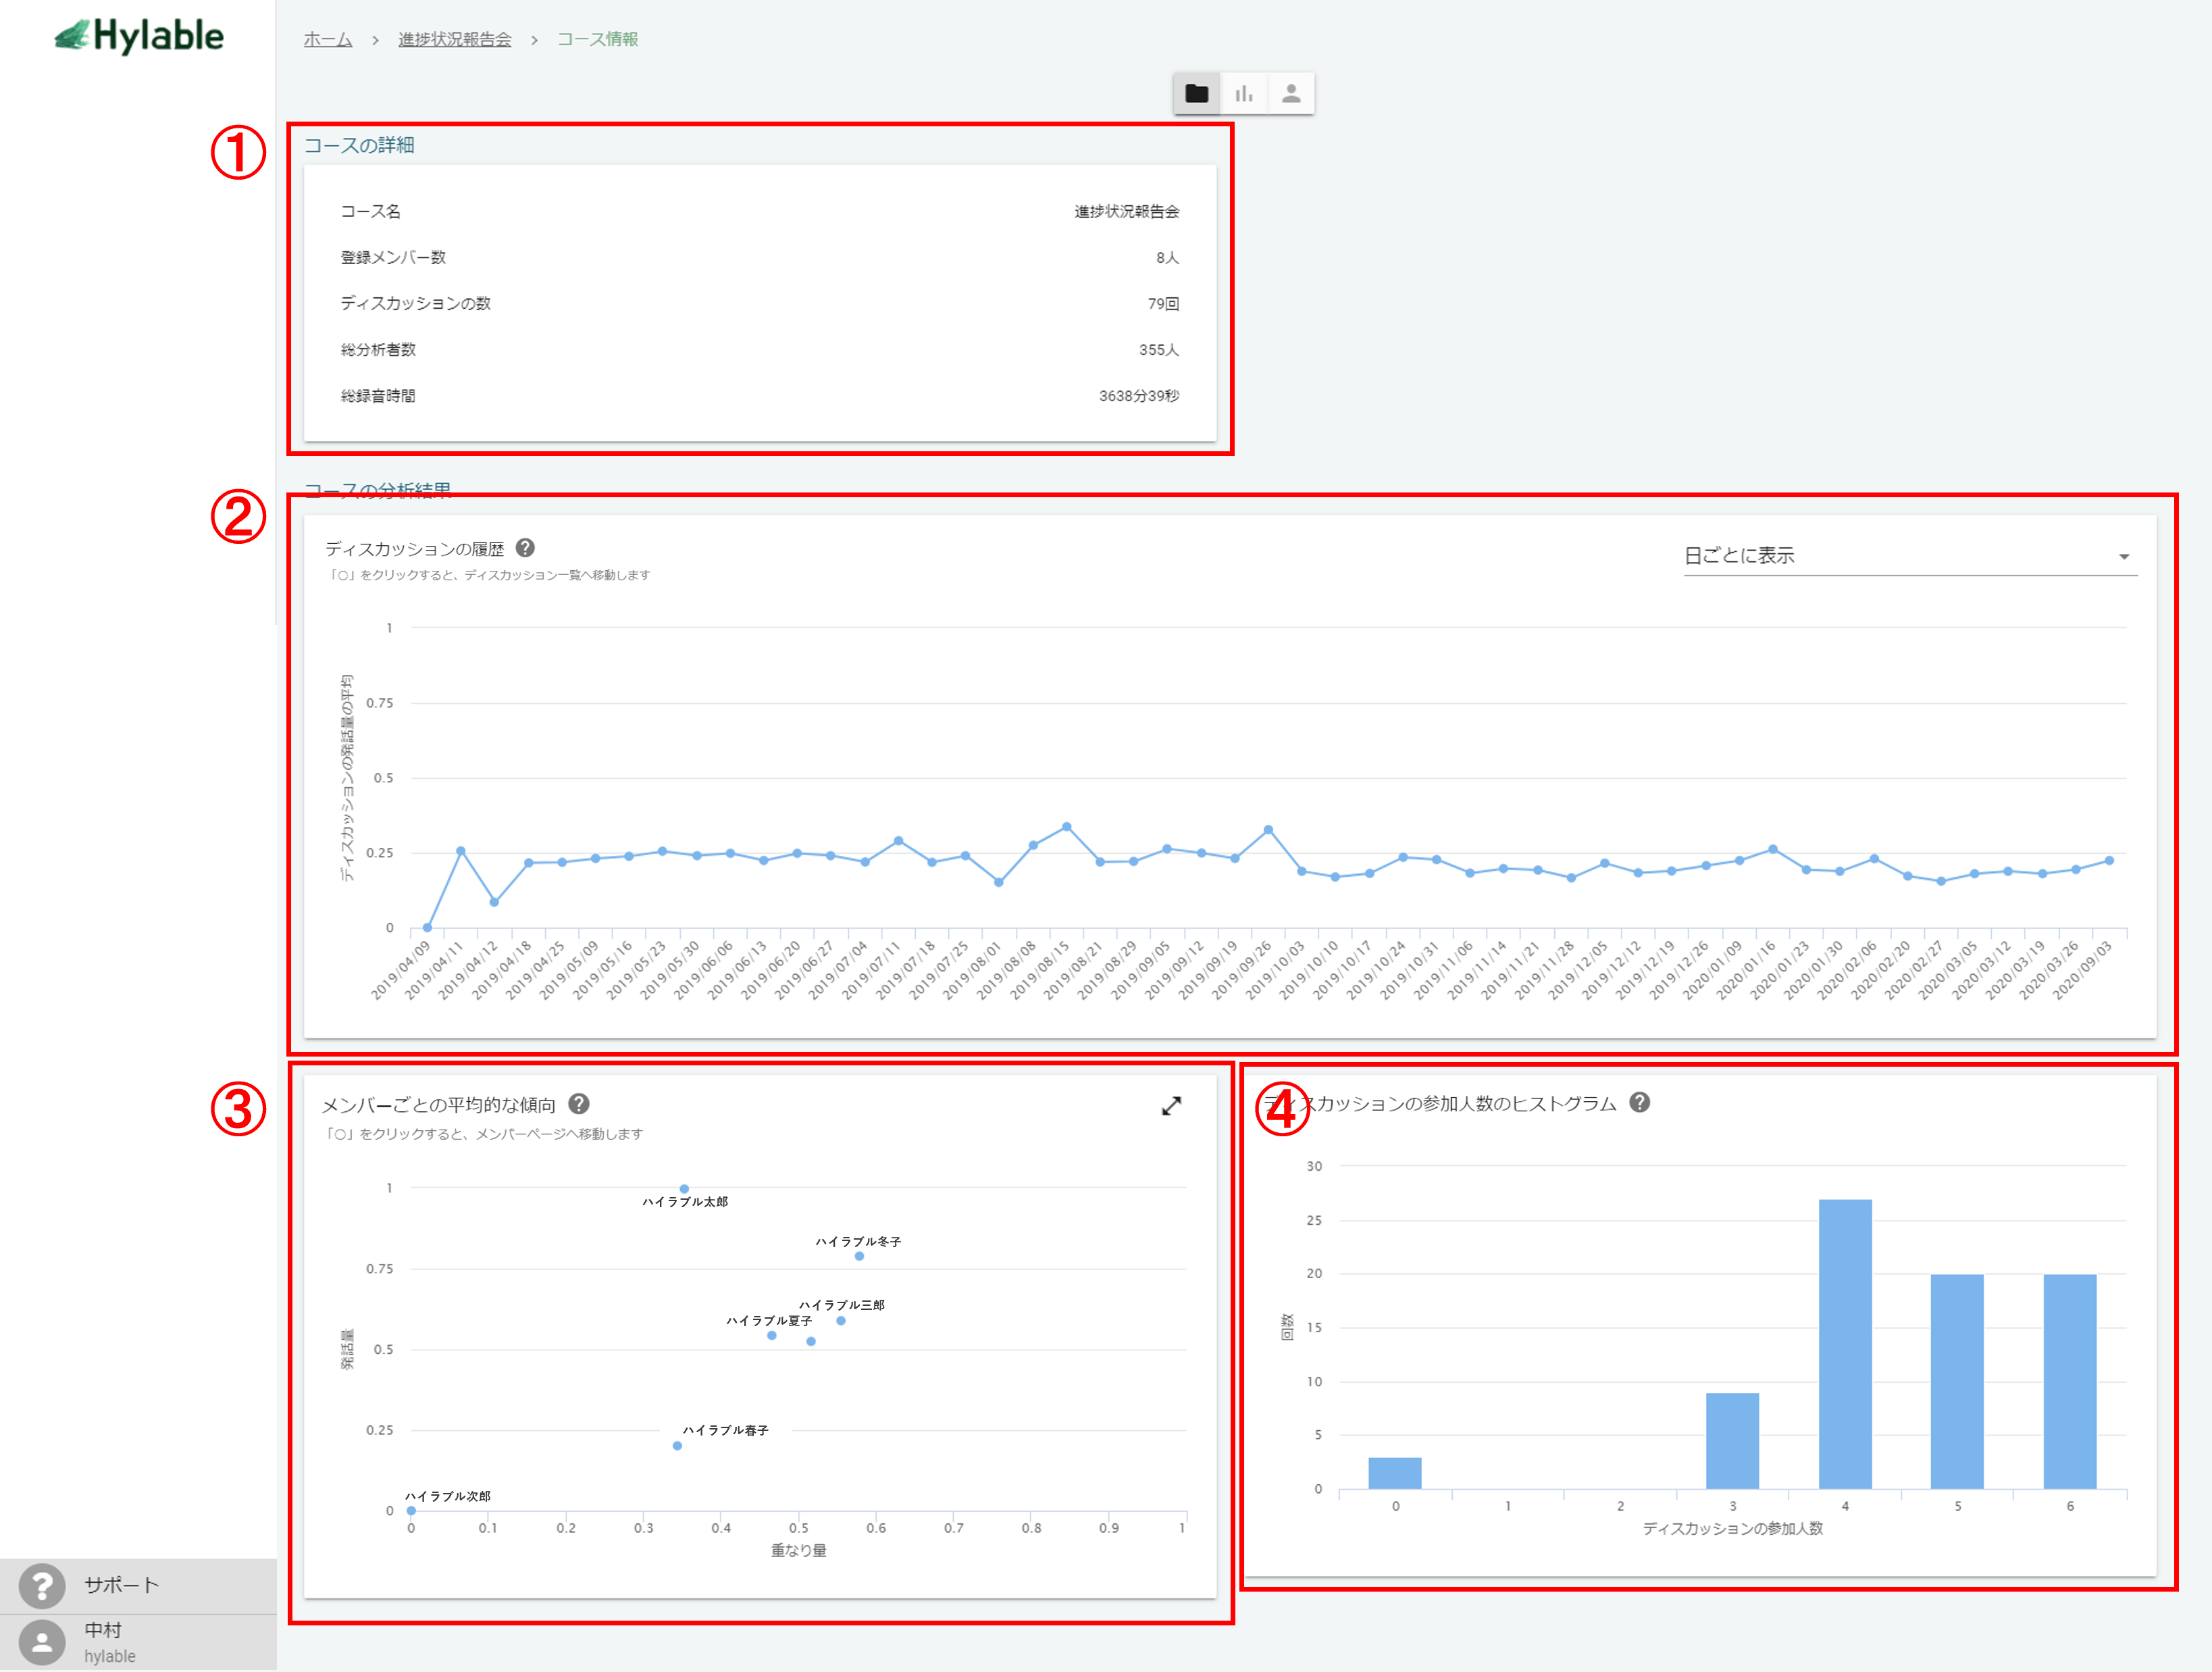This screenshot has height=1672, width=2212.
Task: Click the ハイラブル冬子 data point
Action: click(859, 1257)
